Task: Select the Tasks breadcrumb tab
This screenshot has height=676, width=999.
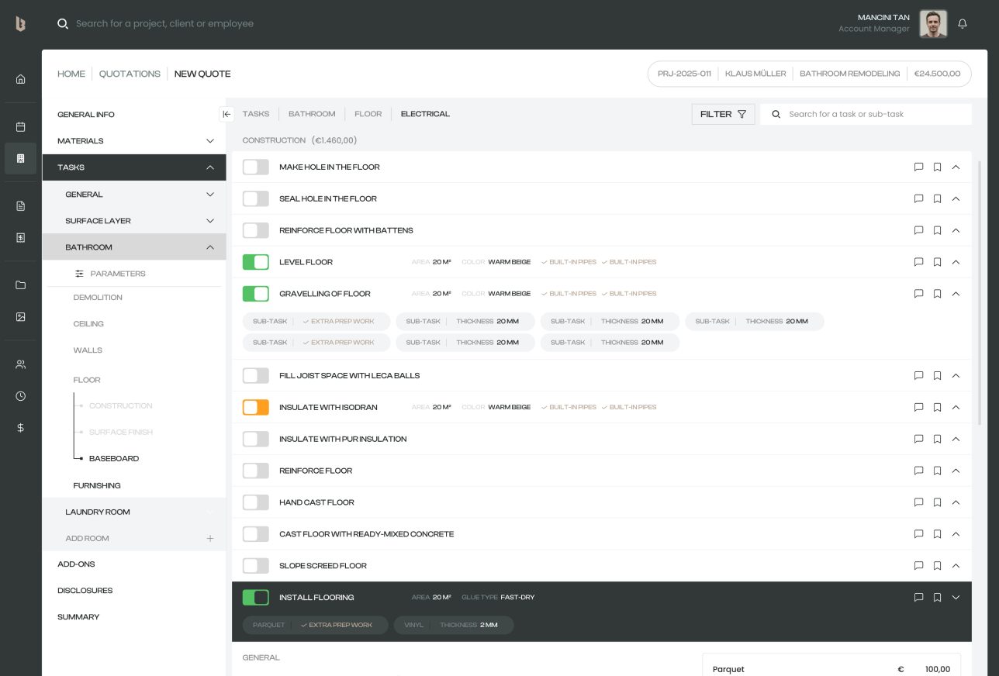Action: pos(256,114)
